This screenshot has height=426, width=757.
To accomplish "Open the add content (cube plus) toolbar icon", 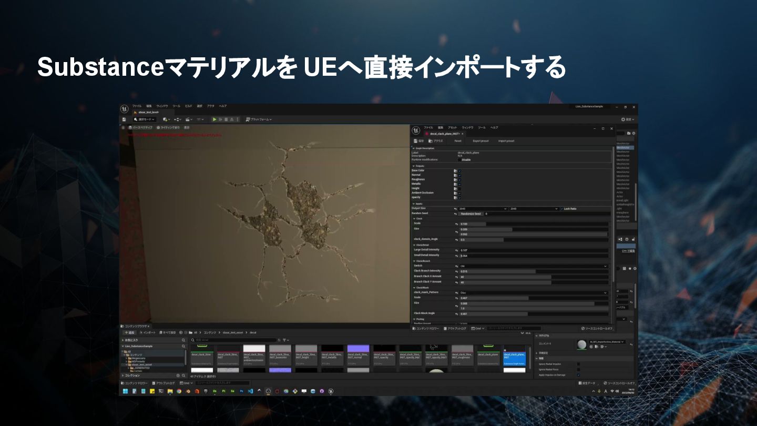I will 166,119.
